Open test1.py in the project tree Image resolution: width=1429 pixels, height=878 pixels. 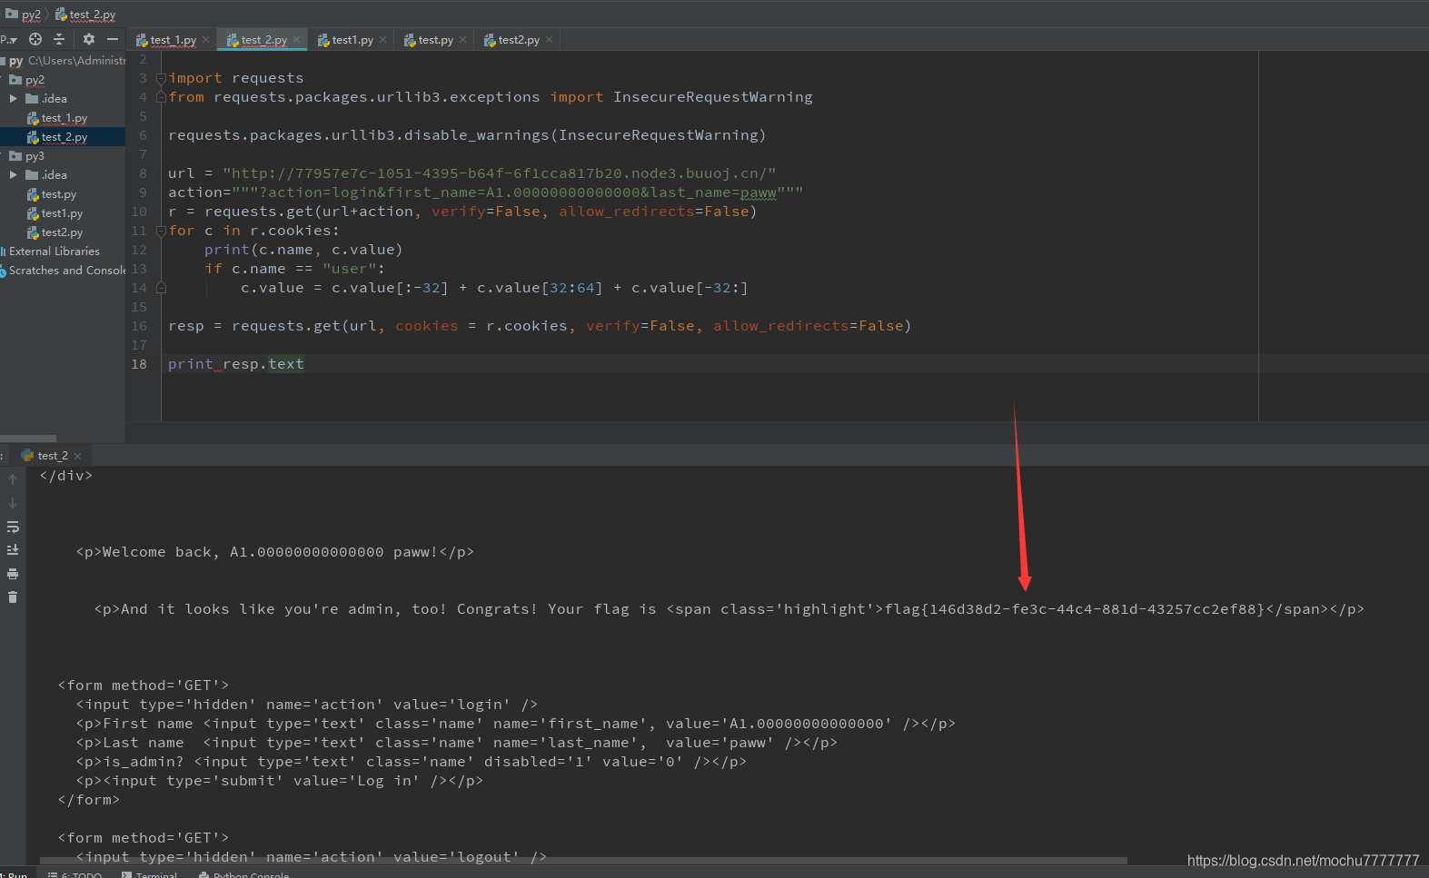62,213
